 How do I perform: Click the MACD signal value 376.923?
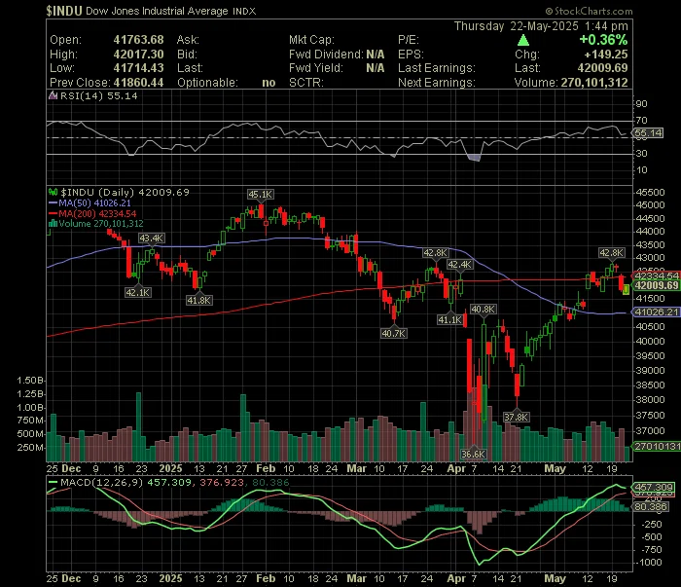click(x=222, y=482)
